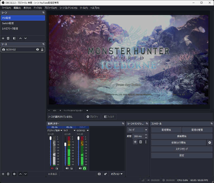Undock the Sources panel
This screenshot has width=214, height=183.
43,44
